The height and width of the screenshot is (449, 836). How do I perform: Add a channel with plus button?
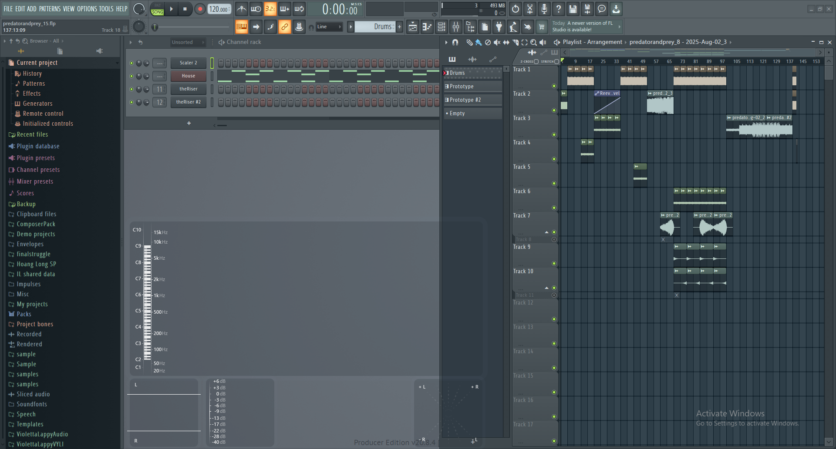click(189, 123)
